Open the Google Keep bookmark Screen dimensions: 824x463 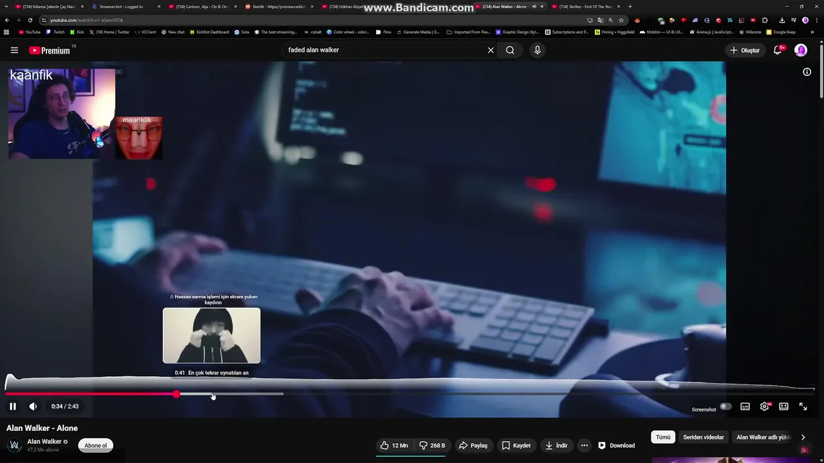click(781, 32)
